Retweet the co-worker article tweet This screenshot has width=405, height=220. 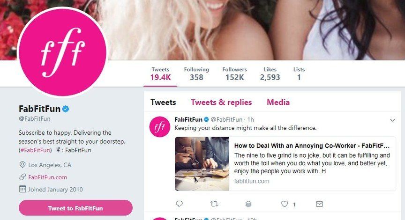[214, 204]
